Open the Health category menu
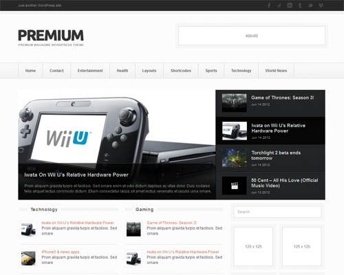Image resolution: width=344 pixels, height=275 pixels. (x=122, y=71)
